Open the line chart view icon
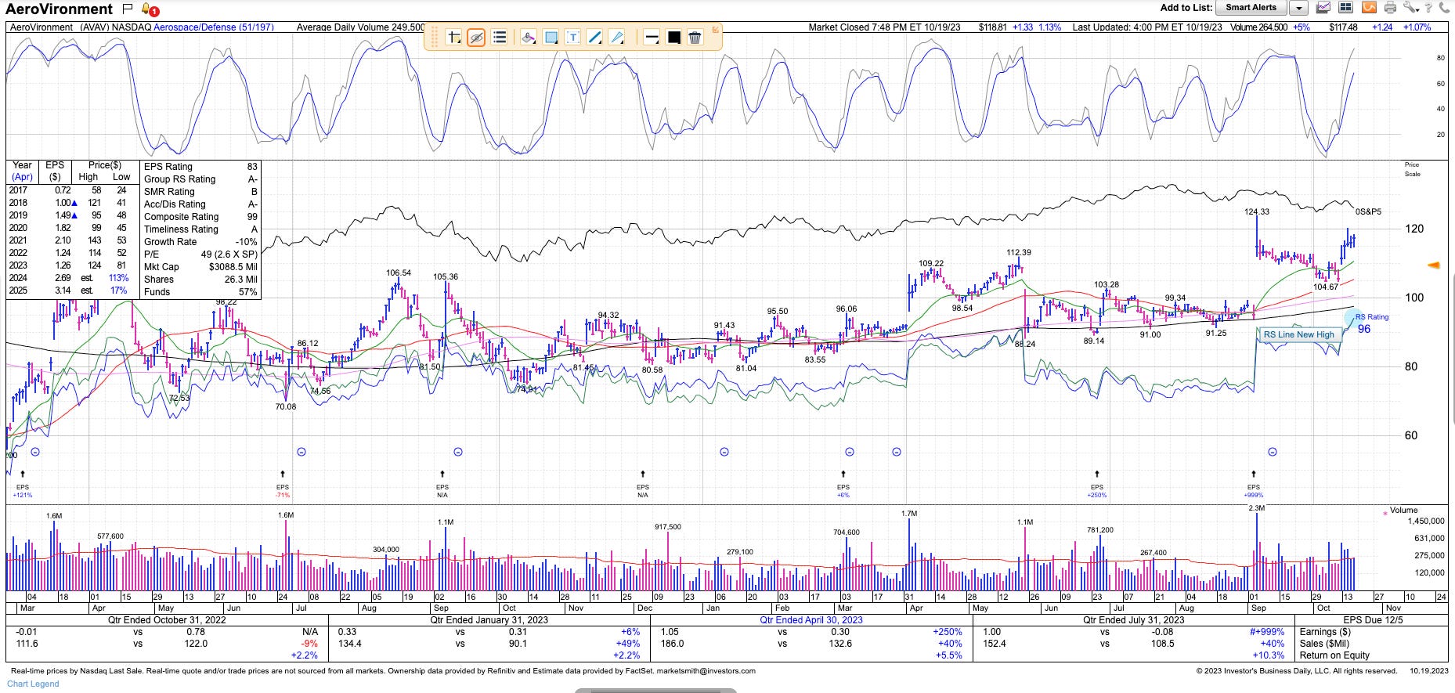This screenshot has height=693, width=1455. (x=1323, y=8)
